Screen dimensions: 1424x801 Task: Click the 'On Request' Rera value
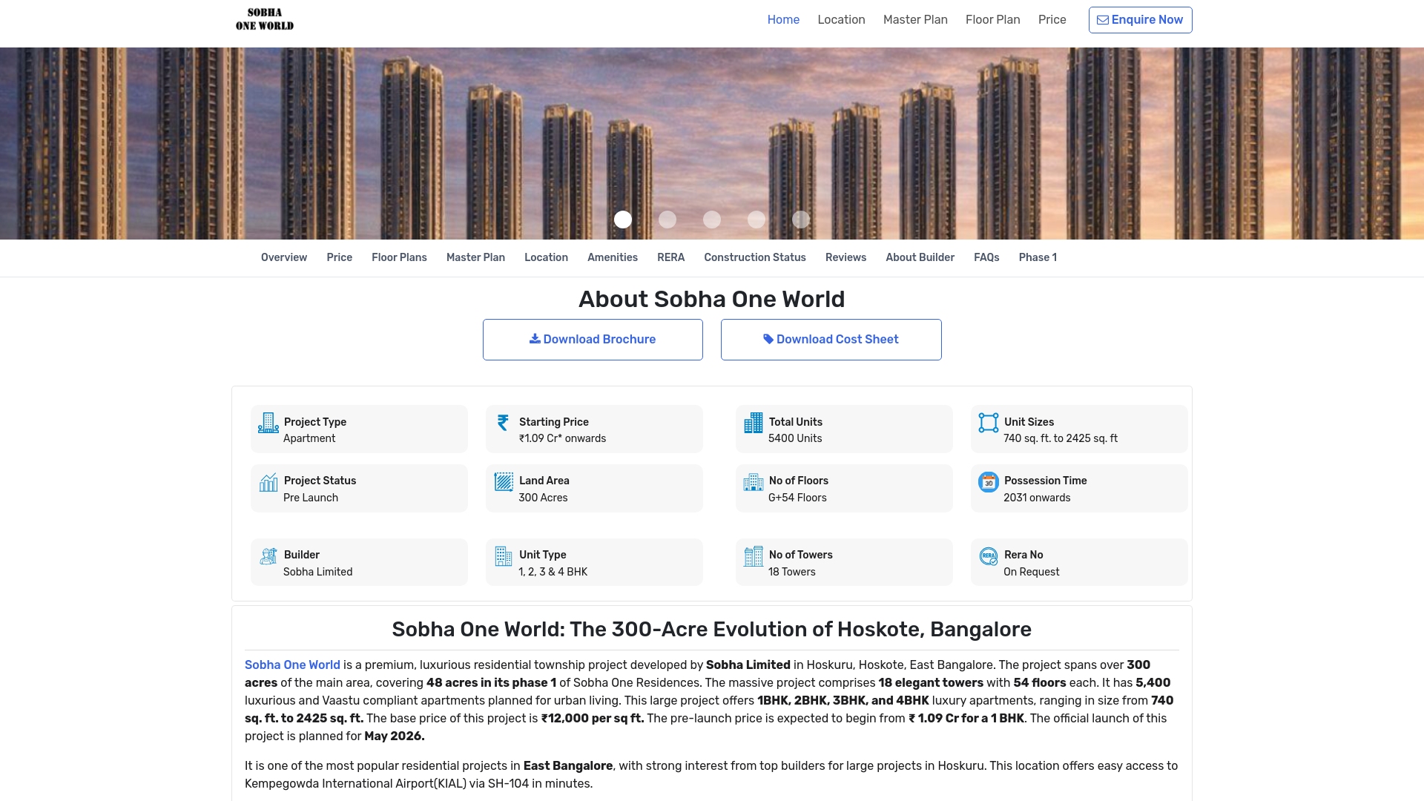click(x=1031, y=572)
